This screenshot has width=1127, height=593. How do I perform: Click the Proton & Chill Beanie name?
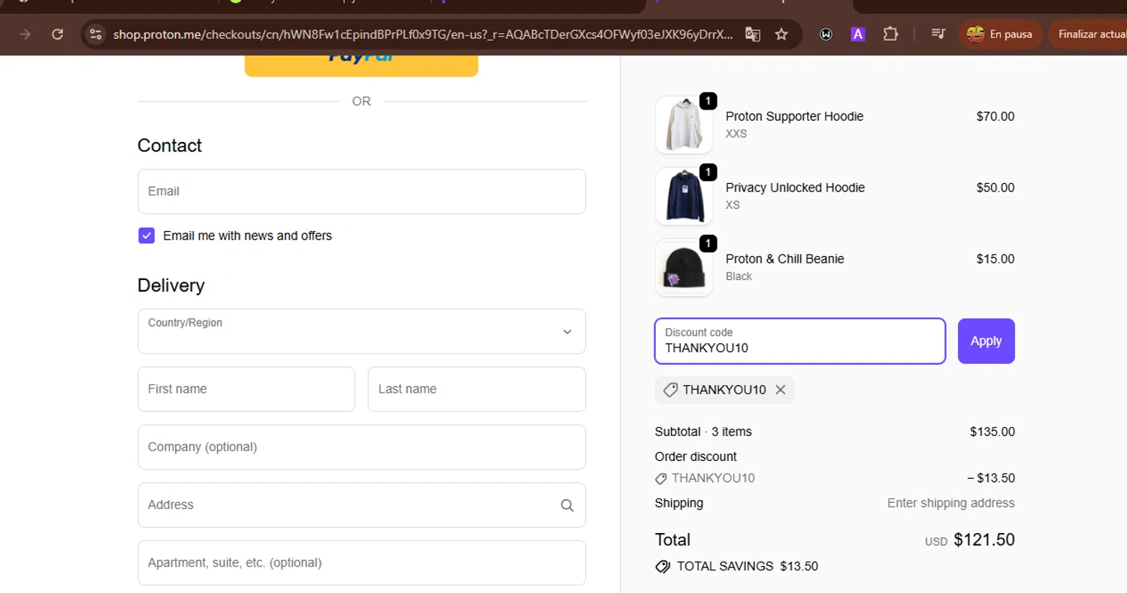click(785, 259)
